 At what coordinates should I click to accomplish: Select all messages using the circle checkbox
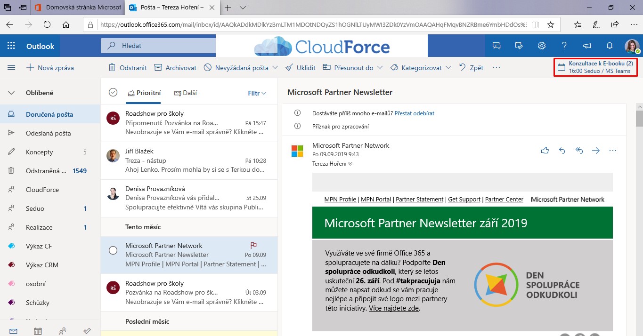113,93
